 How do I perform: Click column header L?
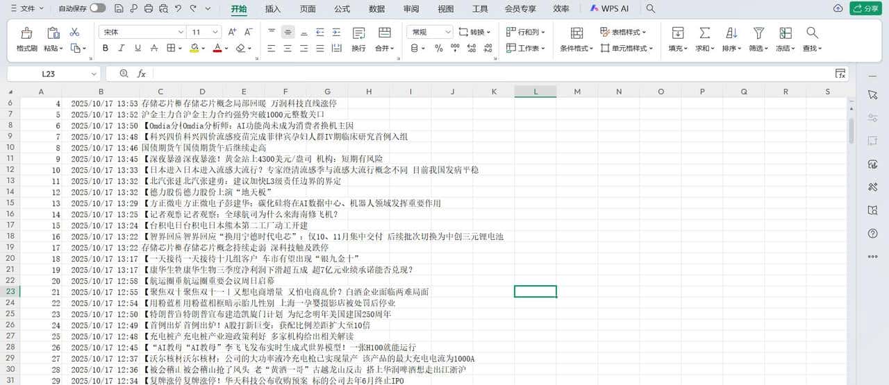[x=535, y=92]
